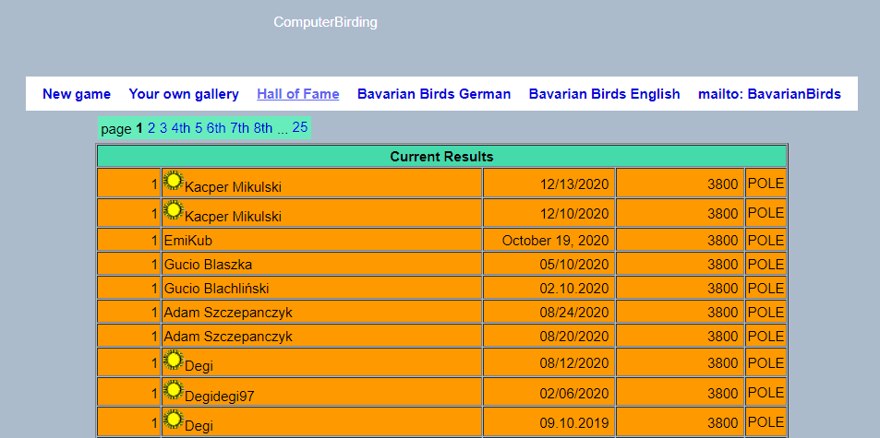Image resolution: width=880 pixels, height=438 pixels.
Task: Click the ComputerBirding title text
Action: click(326, 22)
